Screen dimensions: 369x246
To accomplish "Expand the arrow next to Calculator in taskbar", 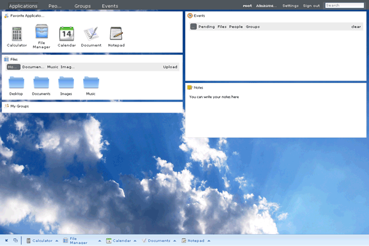I will [x=57, y=240].
